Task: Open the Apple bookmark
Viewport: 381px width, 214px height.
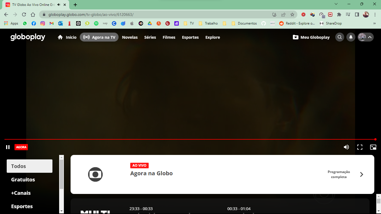Action: pyautogui.click(x=132, y=23)
